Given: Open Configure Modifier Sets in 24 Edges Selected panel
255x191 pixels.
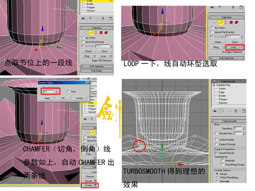Looking at the screenshot, I should coord(241,8).
